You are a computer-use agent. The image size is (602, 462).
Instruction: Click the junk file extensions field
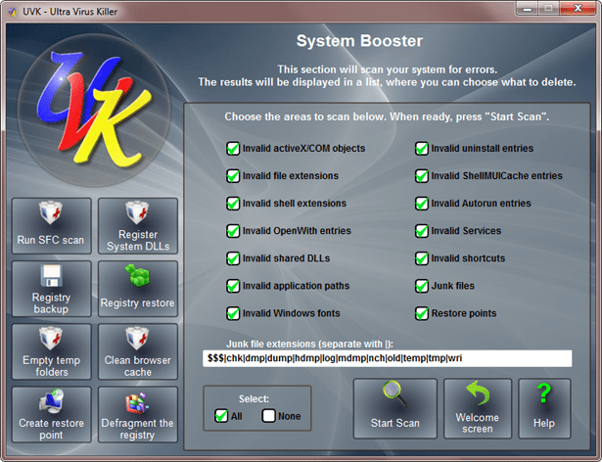387,358
